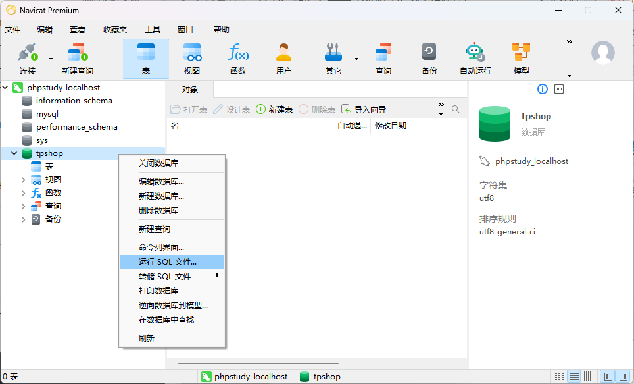Screen dimensions: 634x384
Task: Open the 用户 users toolbar icon
Action: (x=284, y=59)
